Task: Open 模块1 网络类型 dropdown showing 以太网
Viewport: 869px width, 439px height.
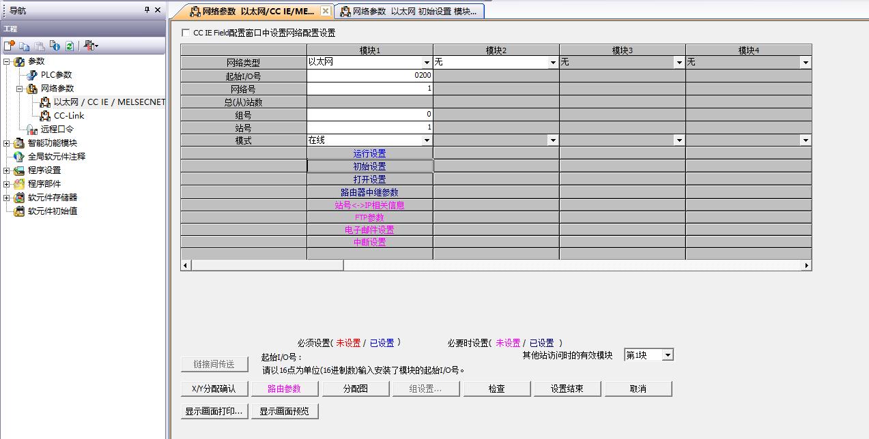Action: [x=427, y=63]
